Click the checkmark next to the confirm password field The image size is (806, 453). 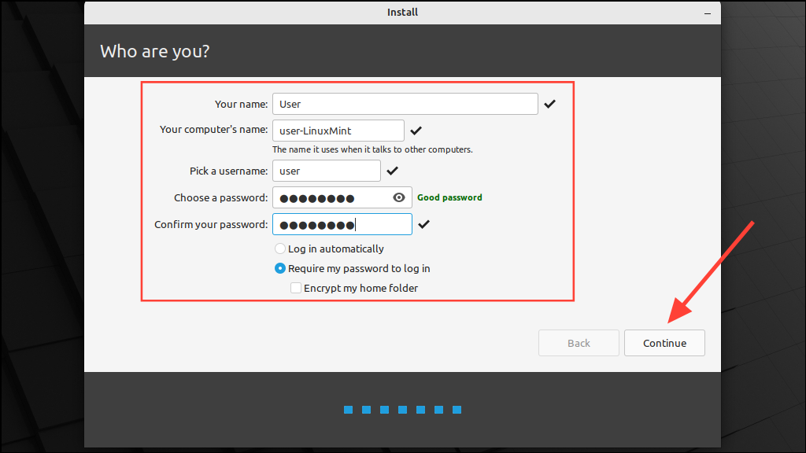click(423, 224)
